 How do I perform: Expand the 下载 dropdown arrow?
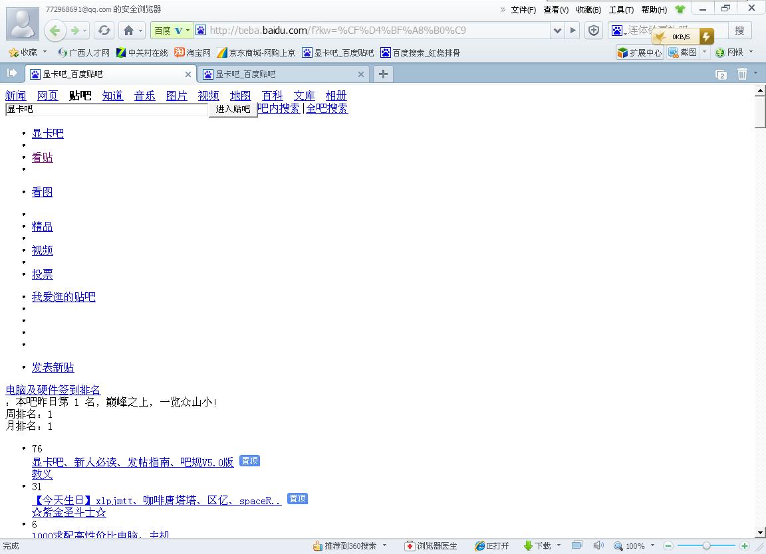pyautogui.click(x=559, y=545)
